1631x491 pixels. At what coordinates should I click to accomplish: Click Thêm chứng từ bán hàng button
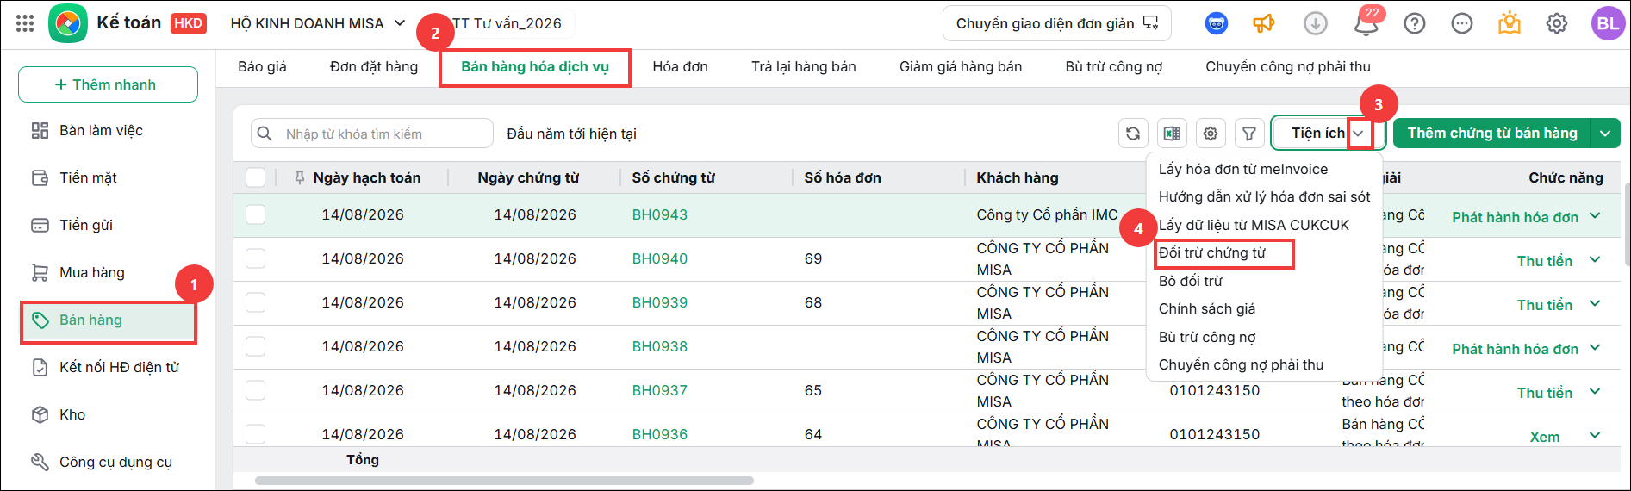tap(1492, 134)
